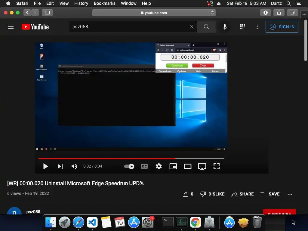Viewport: 308px width, 231px height.
Task: Open Terminal from the Dock
Action: click(x=168, y=222)
